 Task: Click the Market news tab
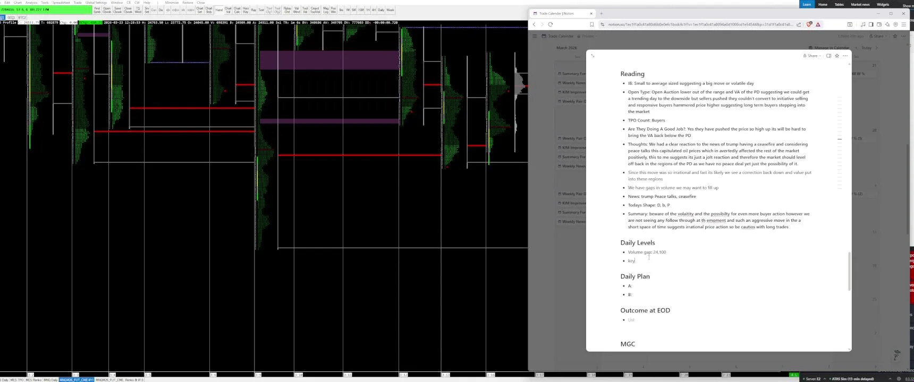pyautogui.click(x=860, y=4)
